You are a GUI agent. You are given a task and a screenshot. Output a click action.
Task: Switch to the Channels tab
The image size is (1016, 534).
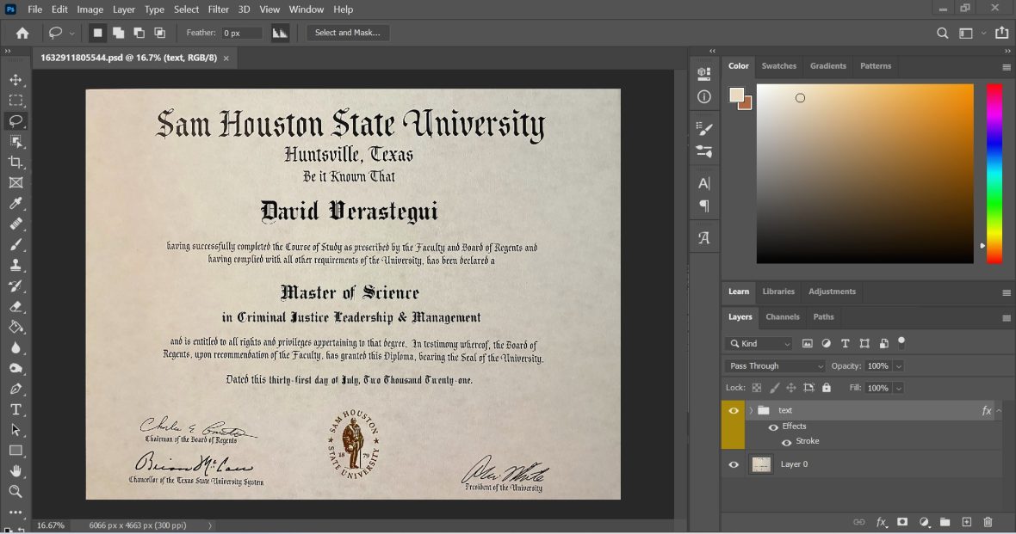pos(782,316)
